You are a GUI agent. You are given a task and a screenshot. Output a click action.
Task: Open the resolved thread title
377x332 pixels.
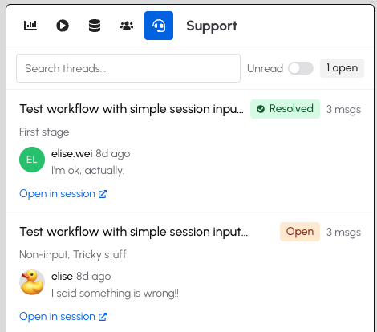point(132,109)
